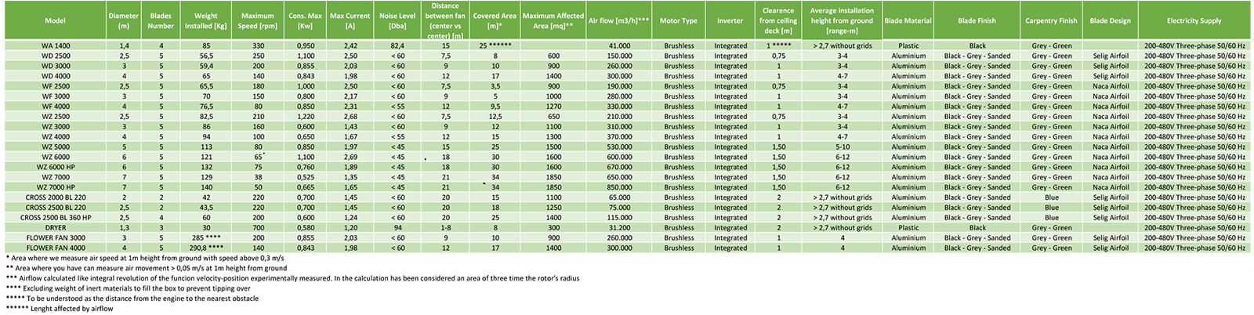Select the WF 4000 model cell
This screenshot has width=1254, height=315.
click(x=56, y=107)
